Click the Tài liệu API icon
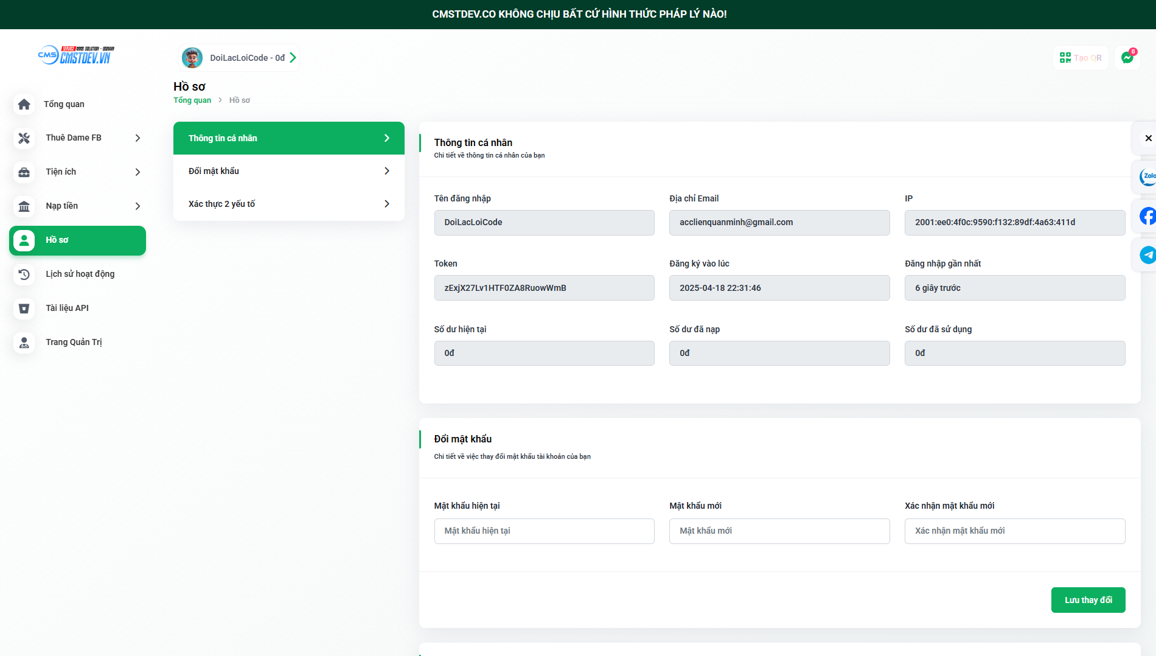 click(x=24, y=309)
